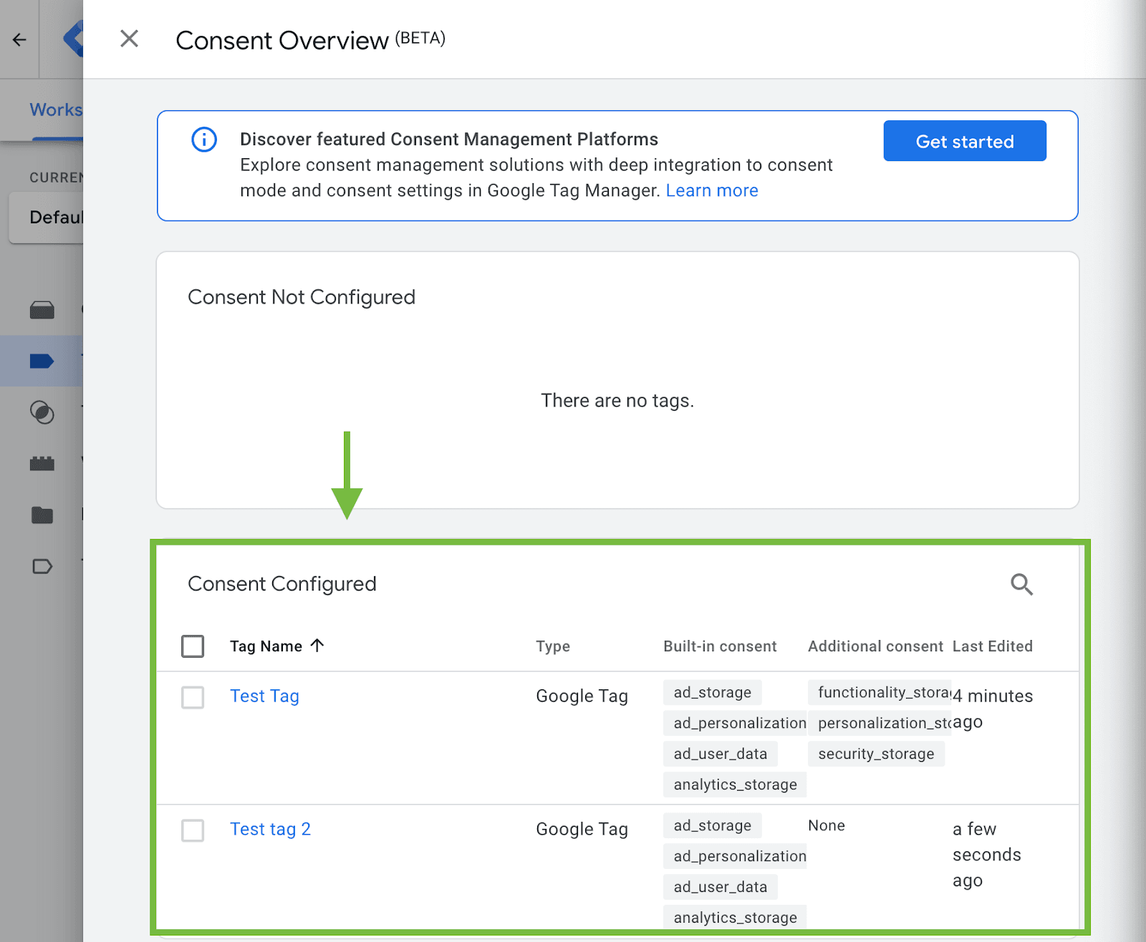This screenshot has height=942, width=1146.
Task: Click the ad_storage consent chip for Test Tag
Action: [712, 692]
